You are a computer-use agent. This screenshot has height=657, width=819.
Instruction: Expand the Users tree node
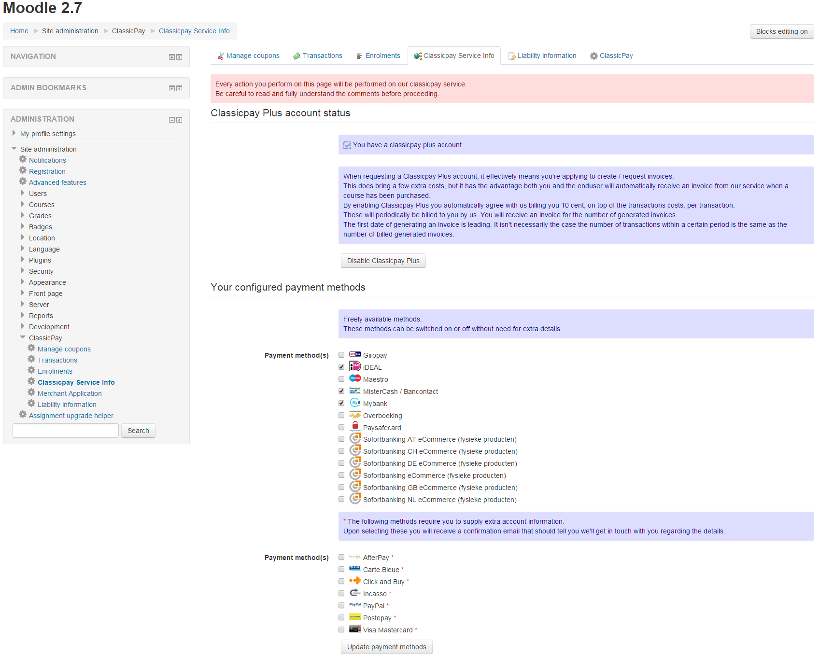point(23,193)
